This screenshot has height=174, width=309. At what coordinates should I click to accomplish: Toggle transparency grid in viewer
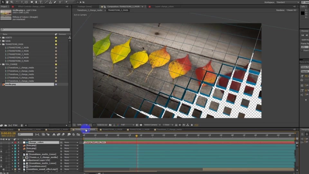click(141, 125)
